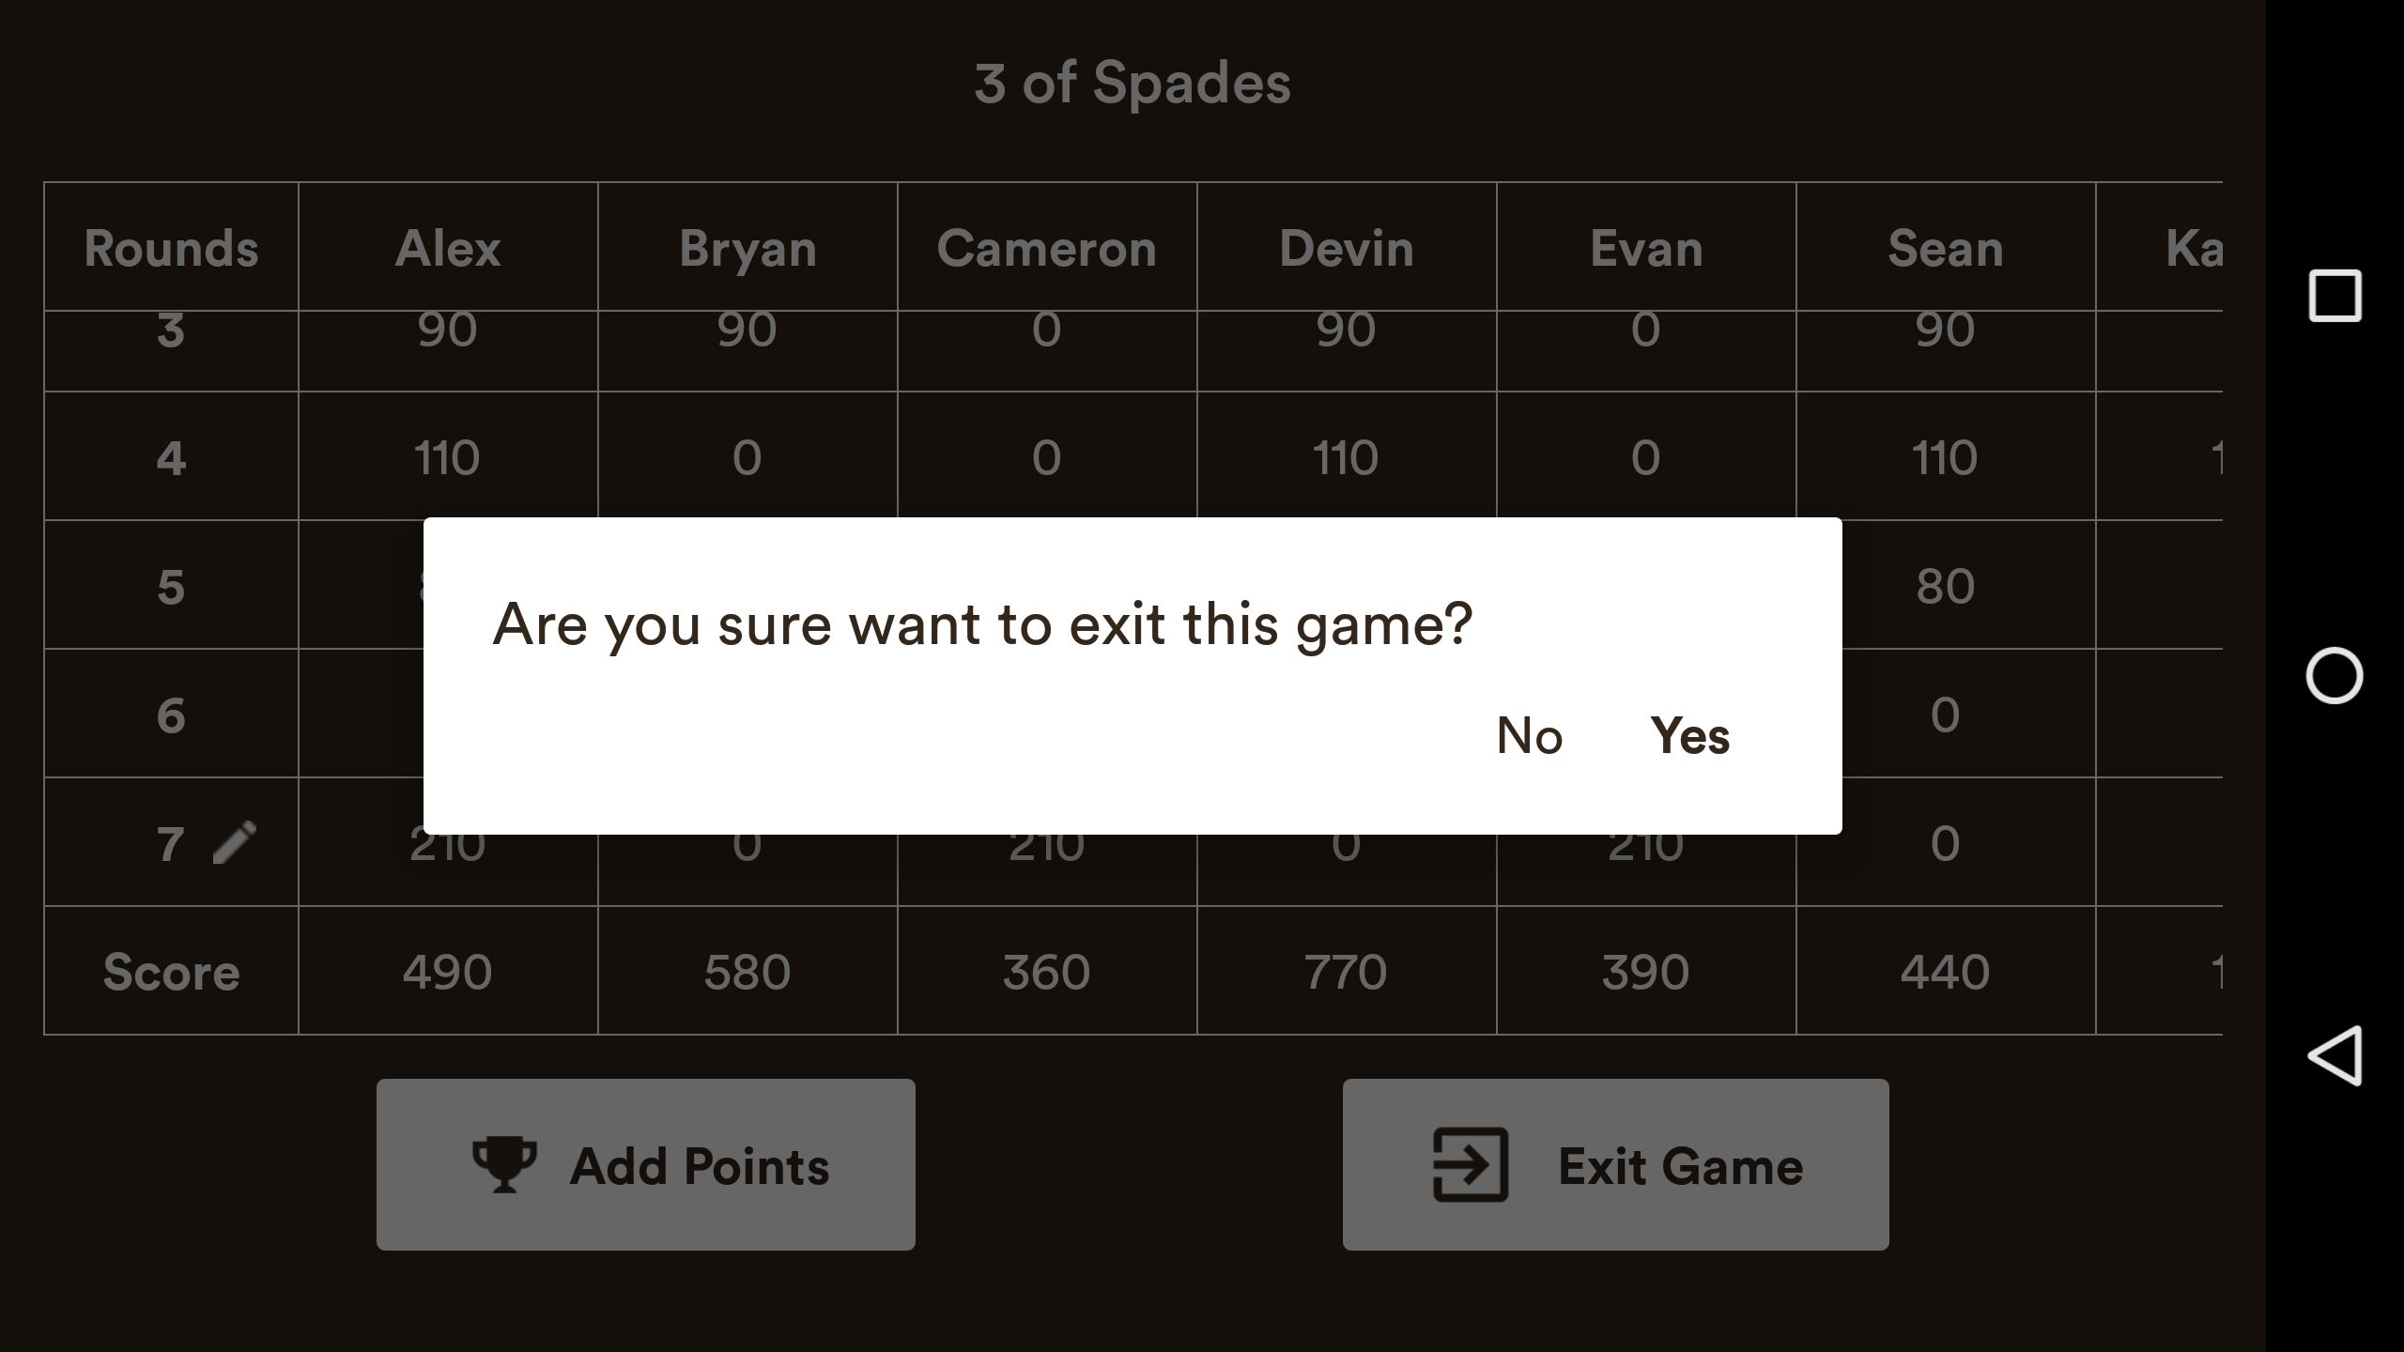Tap the Evan column header

click(1645, 248)
